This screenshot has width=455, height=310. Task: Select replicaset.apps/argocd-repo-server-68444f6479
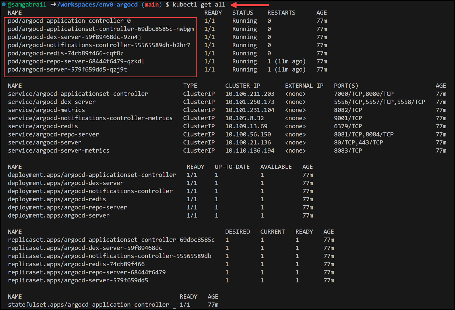pyautogui.click(x=87, y=272)
